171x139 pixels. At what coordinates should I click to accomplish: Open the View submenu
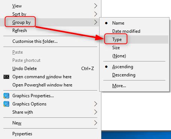[x=50, y=6]
